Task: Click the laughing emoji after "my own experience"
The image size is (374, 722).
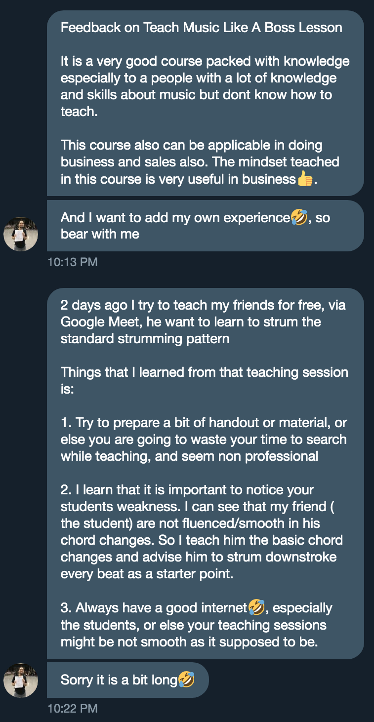Action: (x=298, y=217)
